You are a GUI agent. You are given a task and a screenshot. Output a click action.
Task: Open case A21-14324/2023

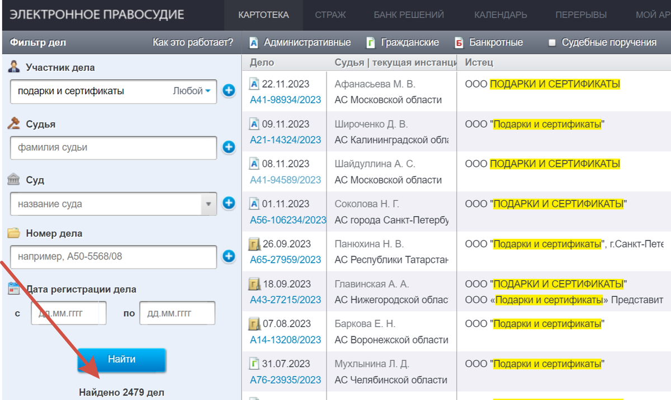coord(285,140)
